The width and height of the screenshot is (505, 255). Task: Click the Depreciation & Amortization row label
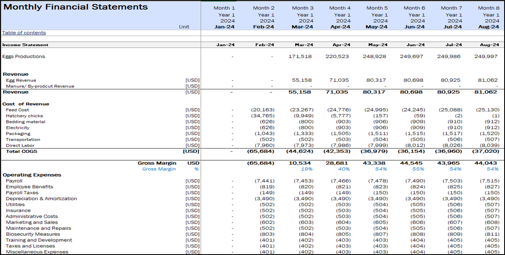(x=42, y=199)
